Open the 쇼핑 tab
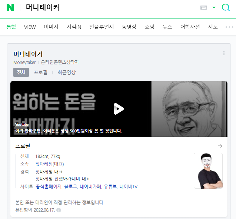 149,27
